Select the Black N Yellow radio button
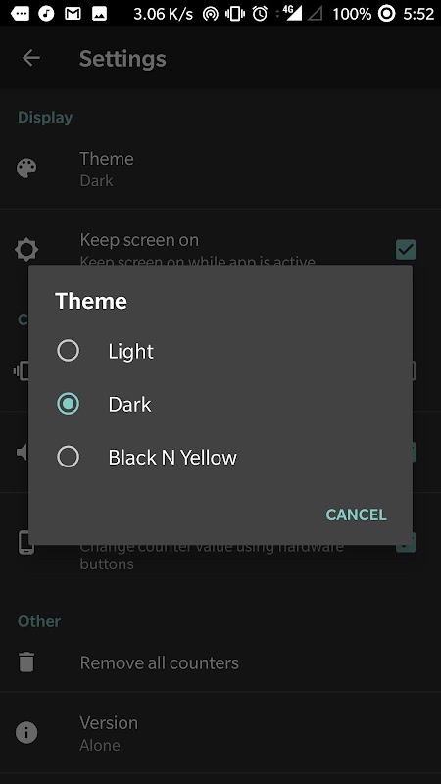 (68, 457)
